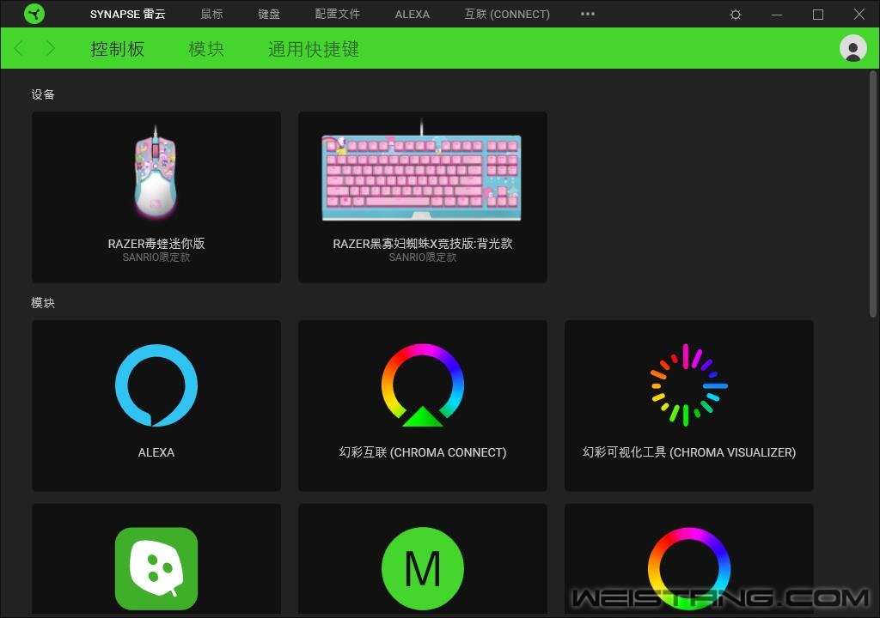Image resolution: width=880 pixels, height=618 pixels.
Task: Select the 控制板 subtab
Action: coord(117,49)
